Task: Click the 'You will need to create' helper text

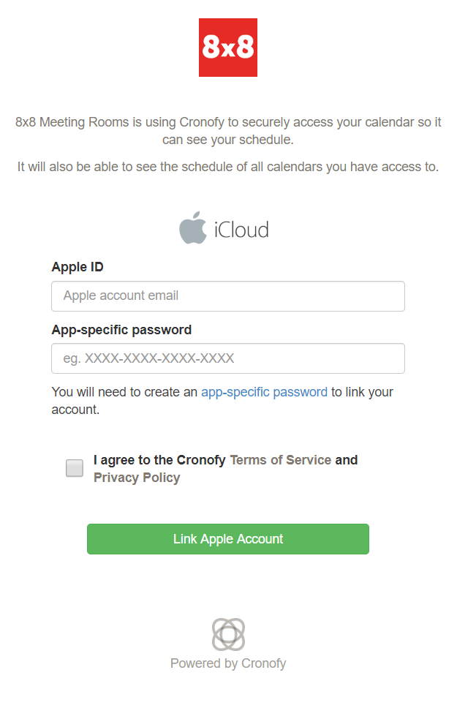Action: pyautogui.click(x=124, y=392)
